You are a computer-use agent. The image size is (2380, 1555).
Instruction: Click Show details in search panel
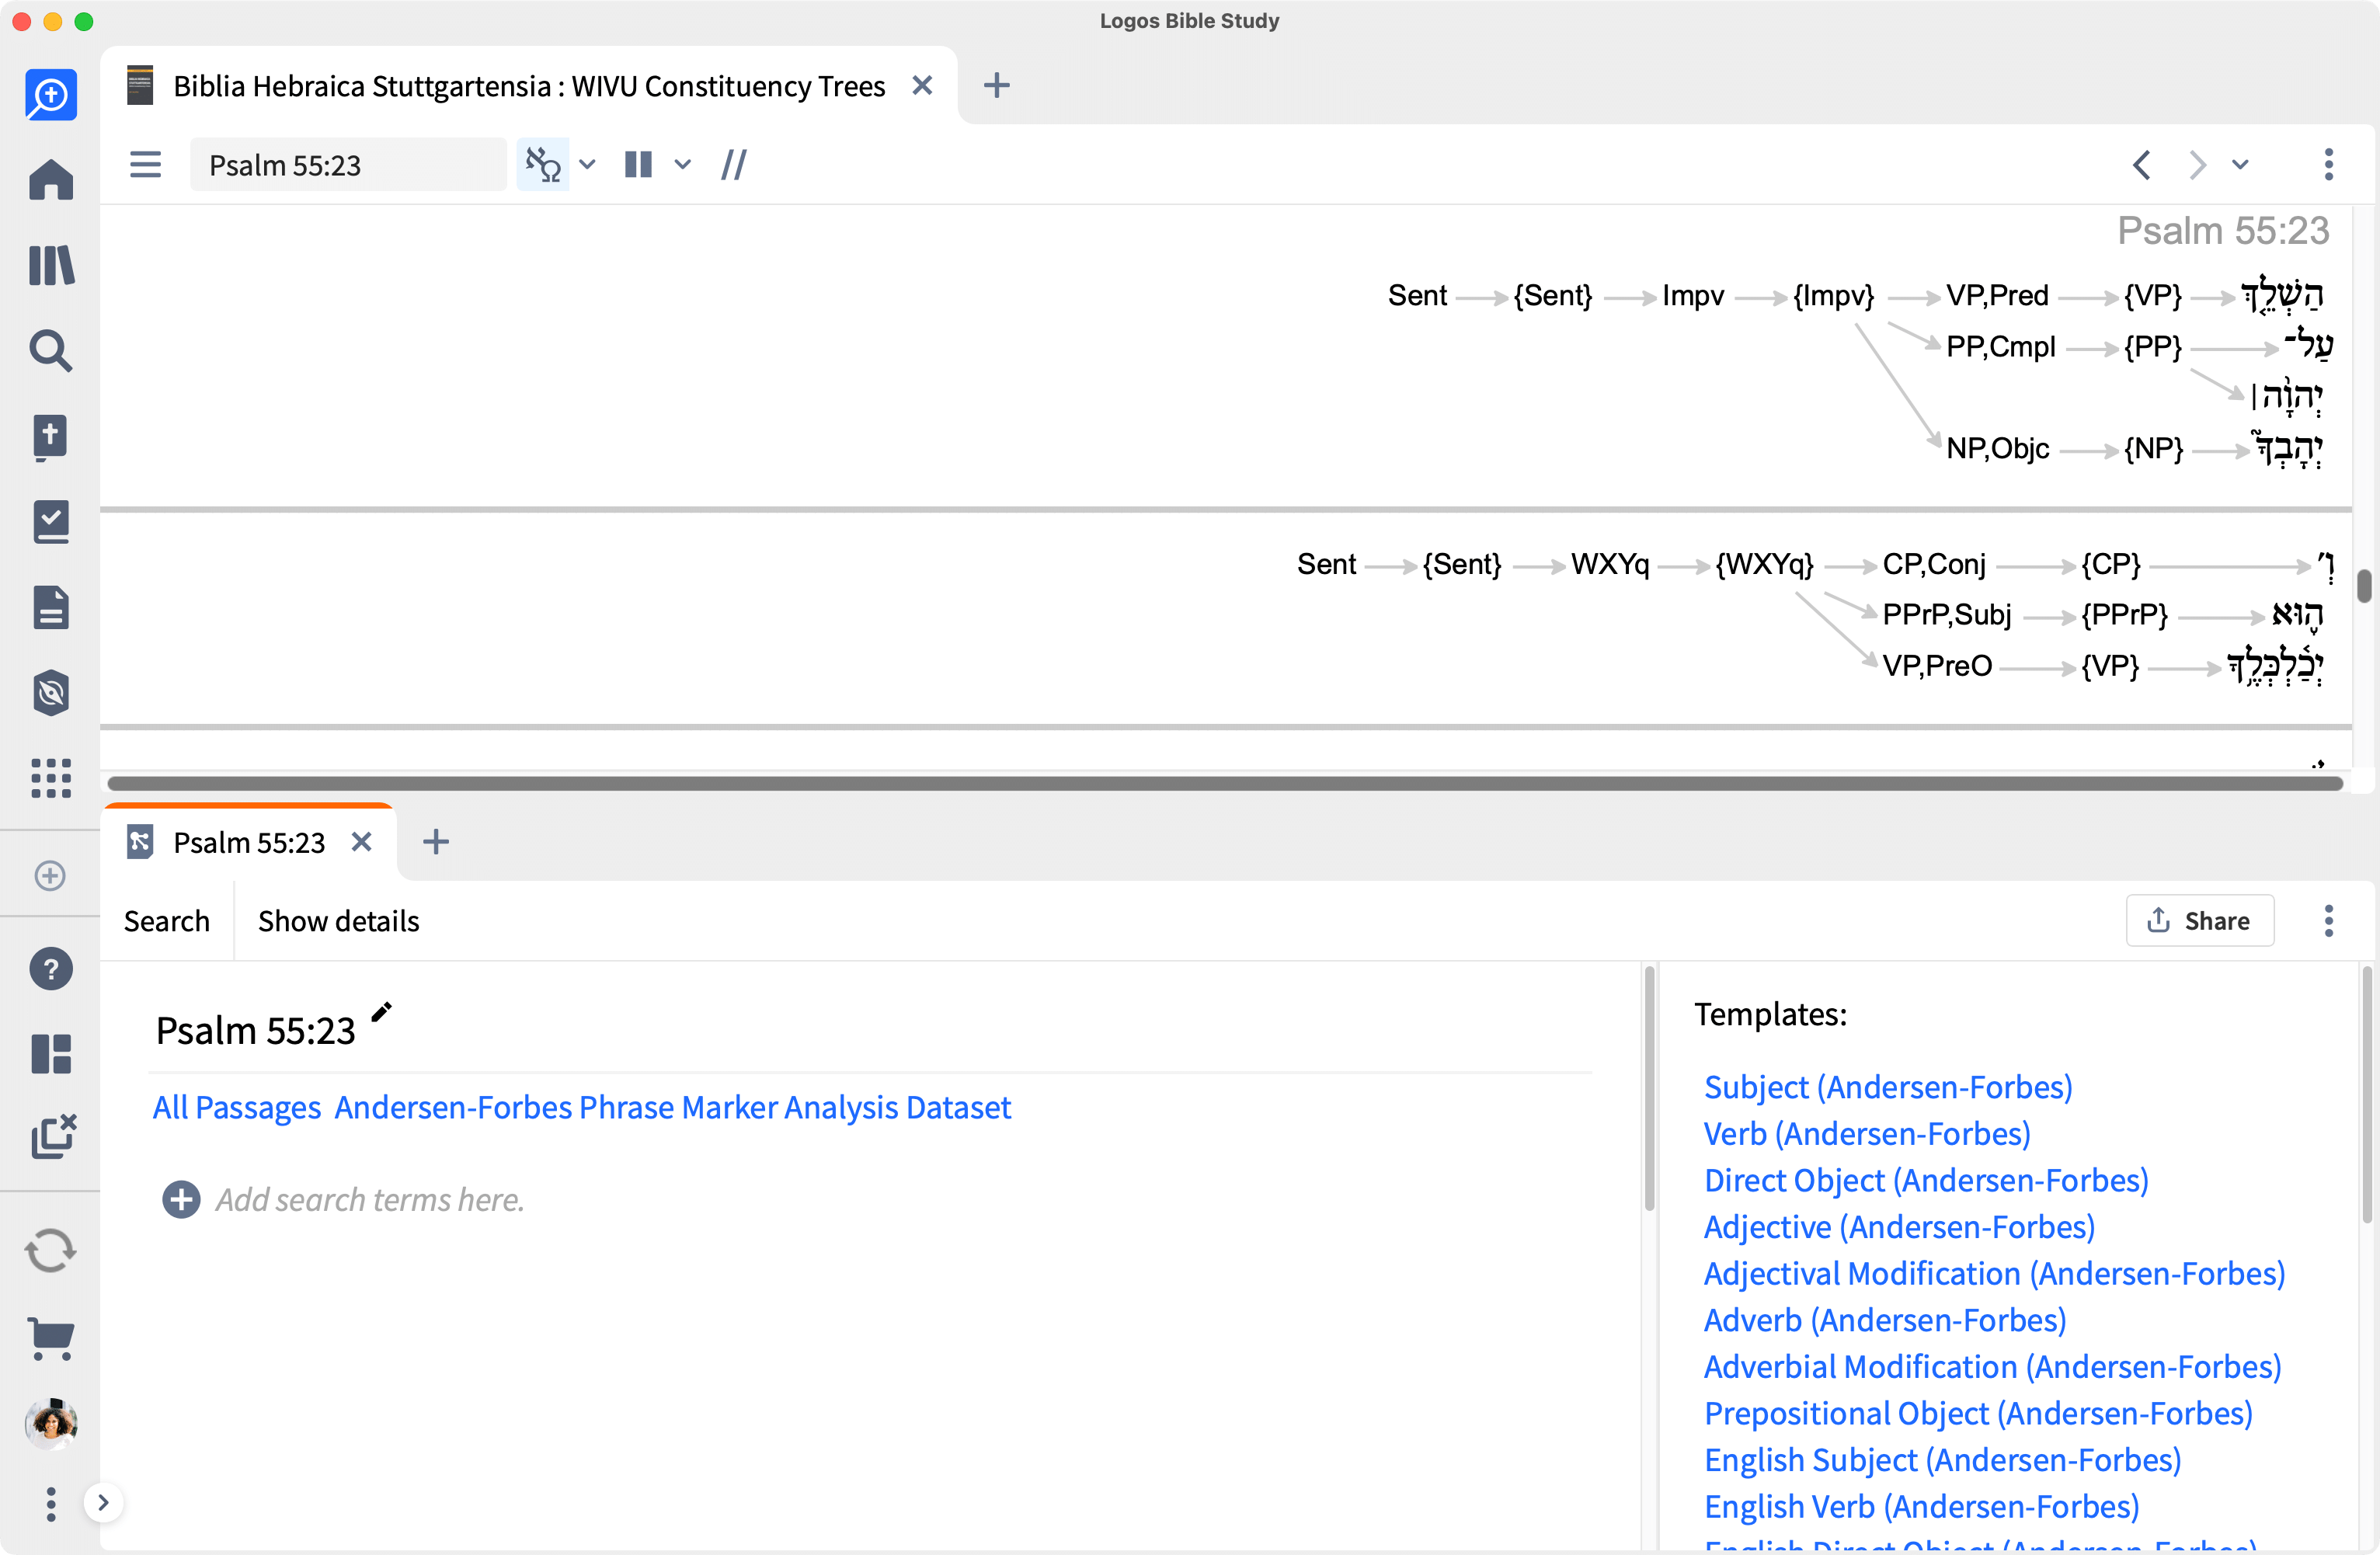[339, 921]
